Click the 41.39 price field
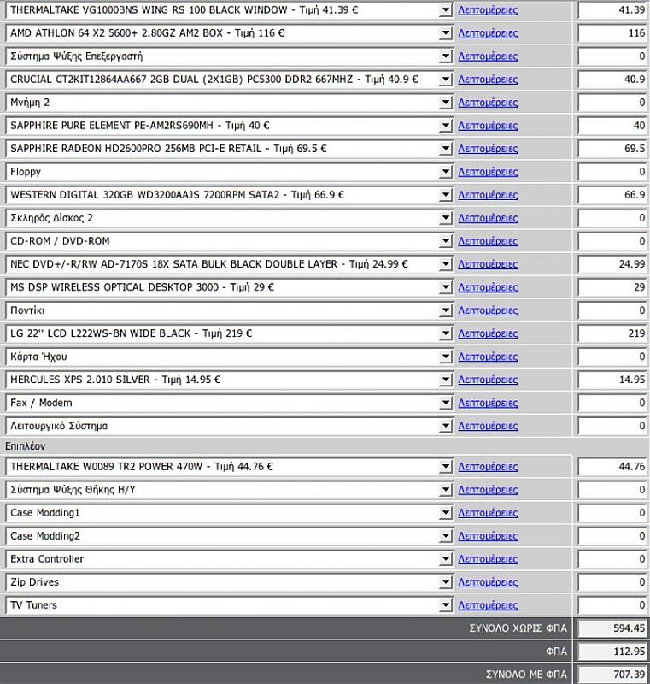The image size is (650, 684). click(612, 10)
